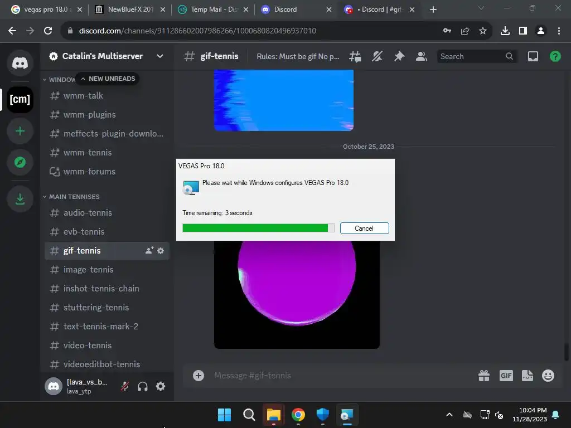The height and width of the screenshot is (428, 571).
Task: Click the Search field in Discord
Action: (477, 56)
